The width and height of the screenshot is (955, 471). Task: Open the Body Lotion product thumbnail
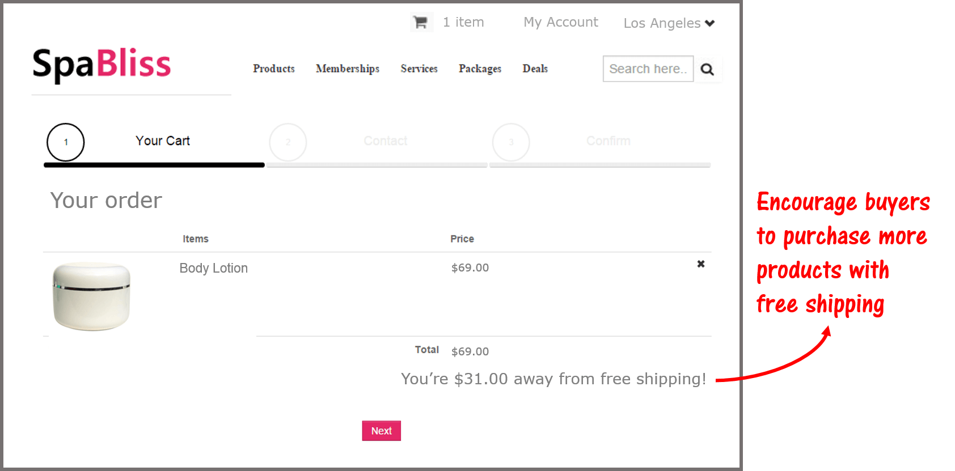[x=90, y=295]
